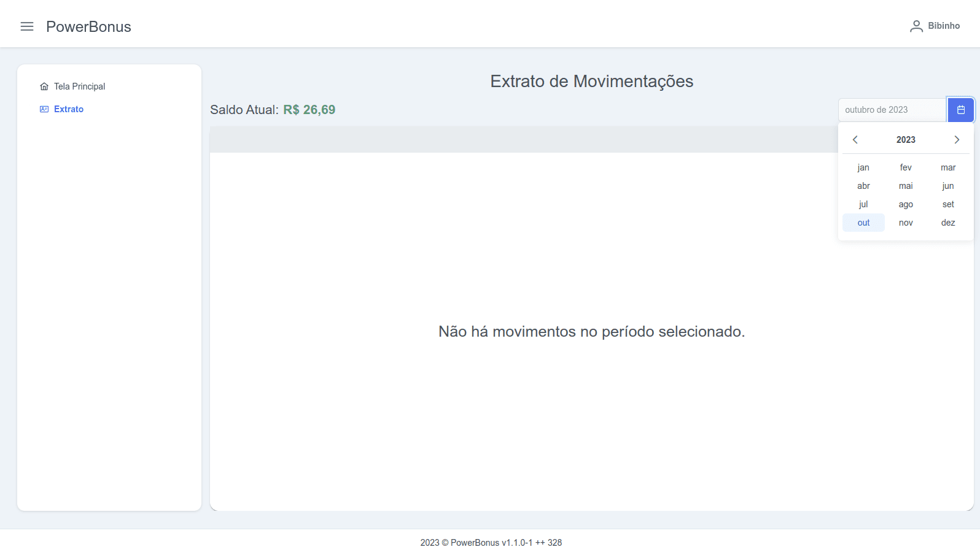This screenshot has height=555, width=980.
Task: Click the Extrato card icon
Action: 44,109
